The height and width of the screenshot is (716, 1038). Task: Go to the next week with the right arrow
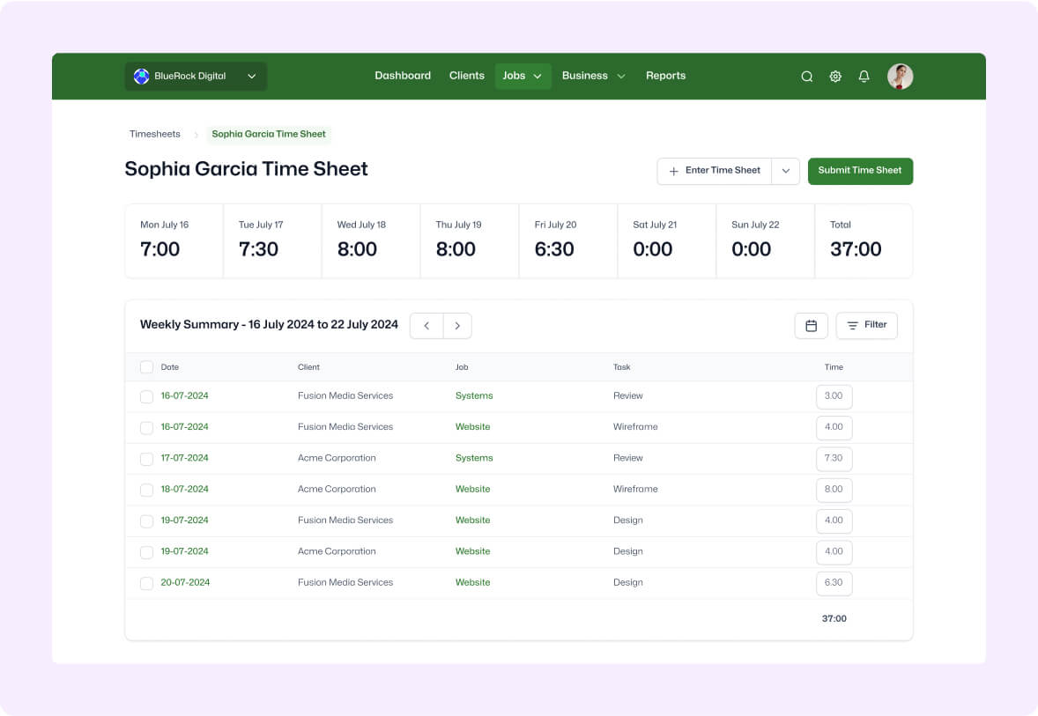[x=457, y=325]
